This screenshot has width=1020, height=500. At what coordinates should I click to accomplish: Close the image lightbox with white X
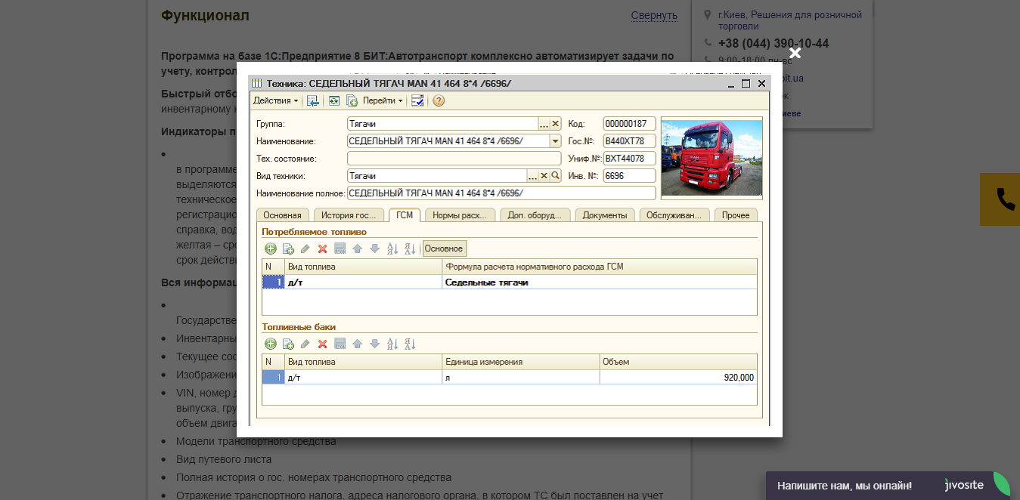795,53
